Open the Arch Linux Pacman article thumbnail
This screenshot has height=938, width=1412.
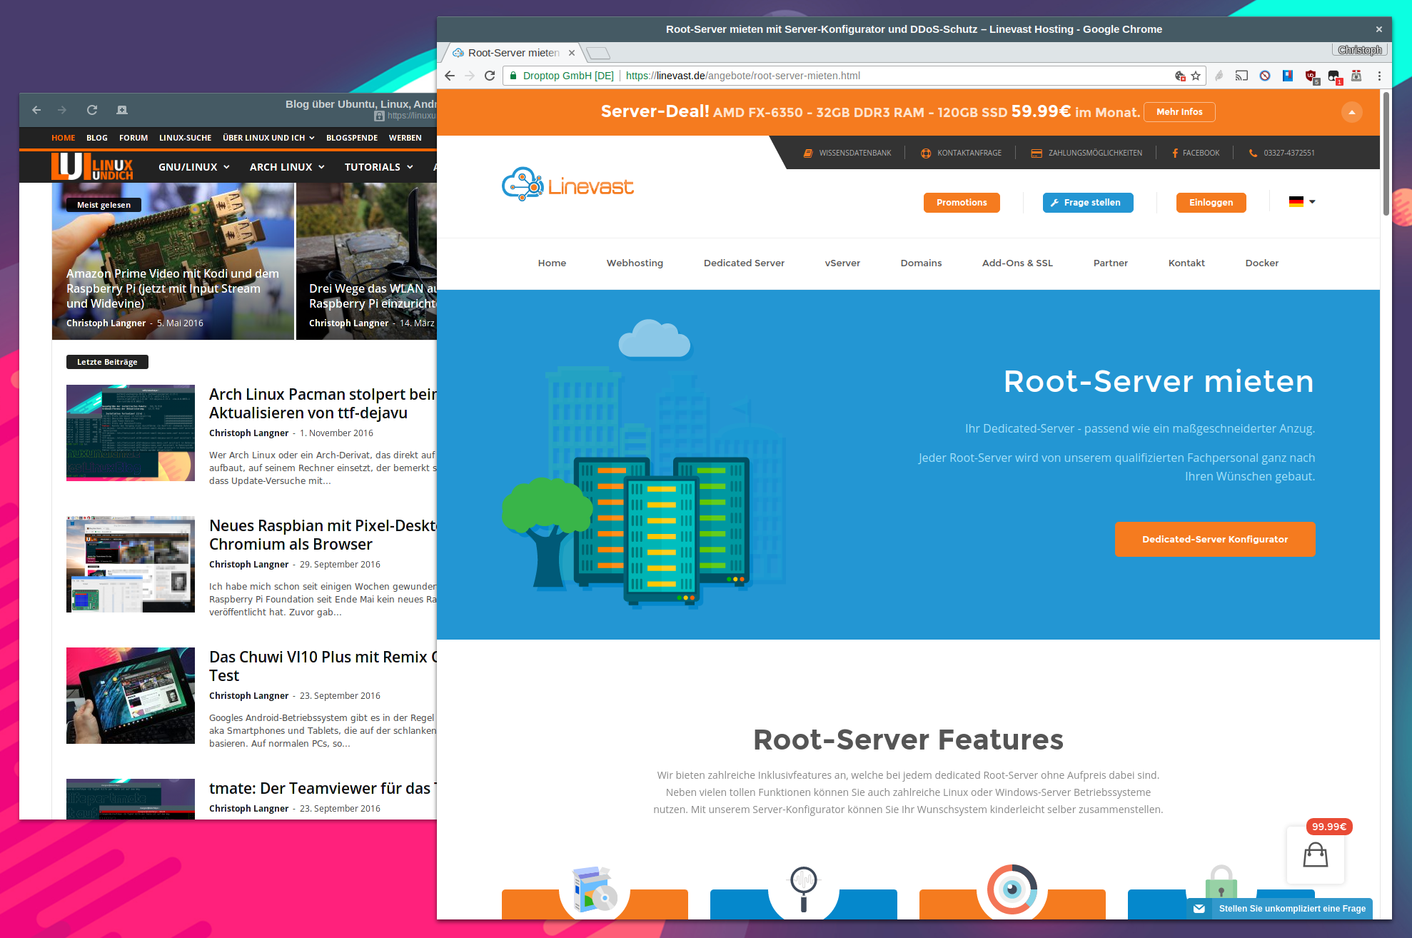[x=131, y=433]
